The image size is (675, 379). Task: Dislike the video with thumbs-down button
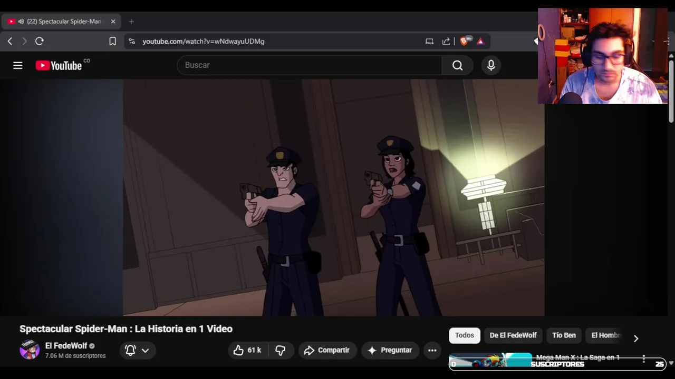point(281,350)
